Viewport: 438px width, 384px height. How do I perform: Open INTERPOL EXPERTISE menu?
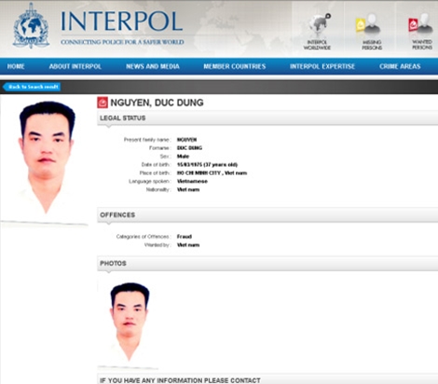(322, 66)
